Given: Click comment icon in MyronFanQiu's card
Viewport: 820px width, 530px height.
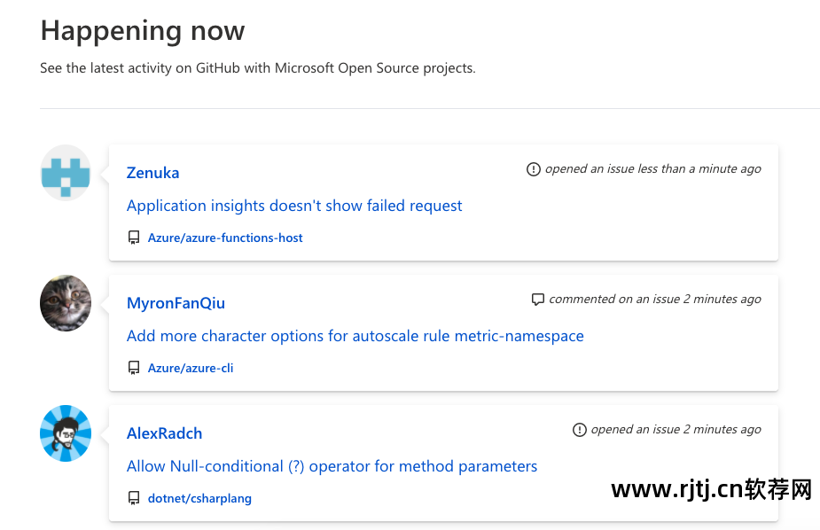Looking at the screenshot, I should tap(537, 300).
